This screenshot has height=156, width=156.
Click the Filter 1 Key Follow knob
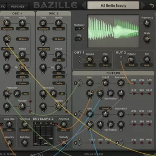point(111,93)
